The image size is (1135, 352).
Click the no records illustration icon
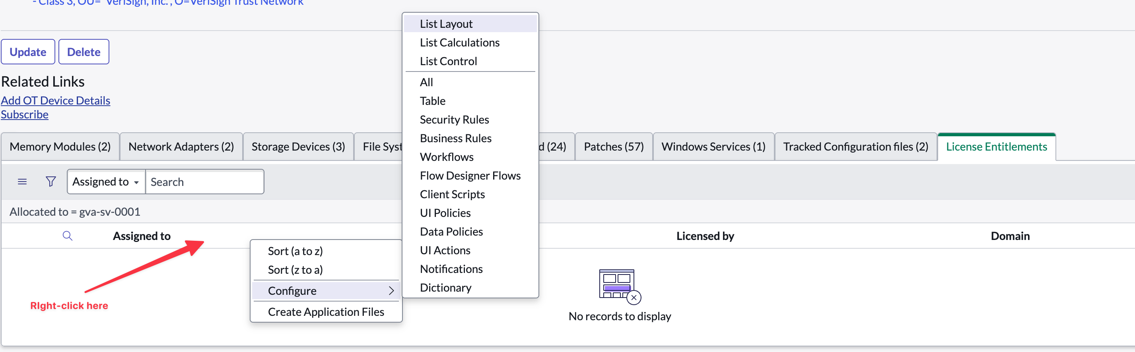[x=620, y=286]
